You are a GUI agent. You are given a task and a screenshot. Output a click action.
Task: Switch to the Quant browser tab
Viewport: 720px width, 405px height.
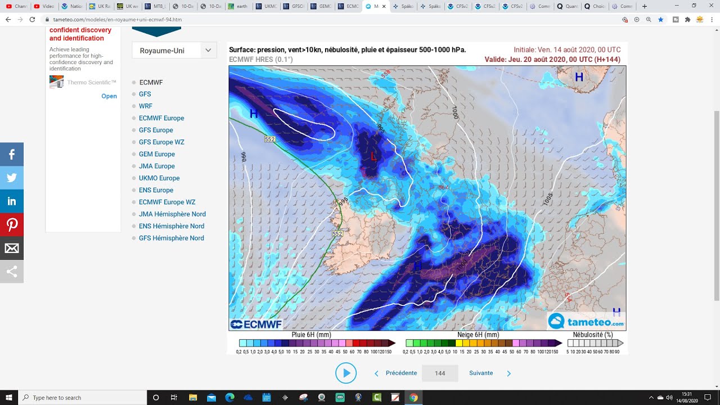click(567, 6)
